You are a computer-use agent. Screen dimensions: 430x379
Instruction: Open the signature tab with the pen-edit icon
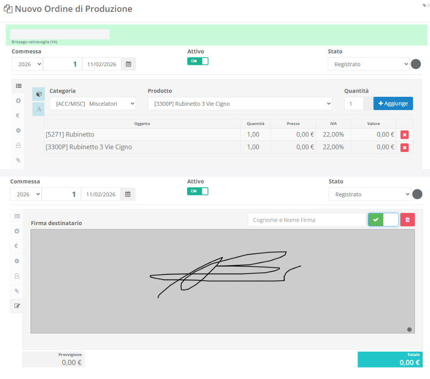pyautogui.click(x=17, y=305)
